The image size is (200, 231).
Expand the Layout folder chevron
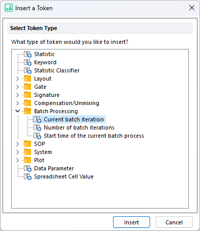click(17, 79)
